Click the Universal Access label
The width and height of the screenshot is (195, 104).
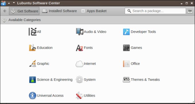pos(50,95)
